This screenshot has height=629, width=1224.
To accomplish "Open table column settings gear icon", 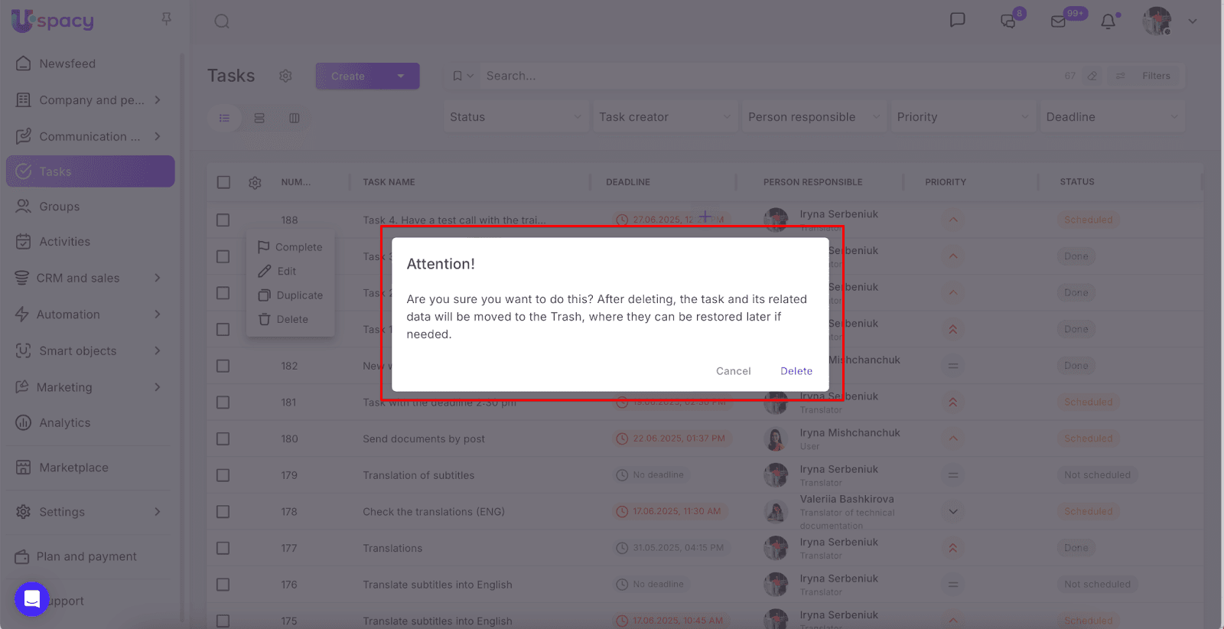I will coord(255,182).
